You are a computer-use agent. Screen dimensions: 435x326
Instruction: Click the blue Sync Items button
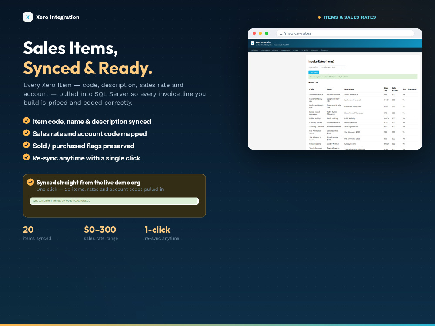point(314,72)
